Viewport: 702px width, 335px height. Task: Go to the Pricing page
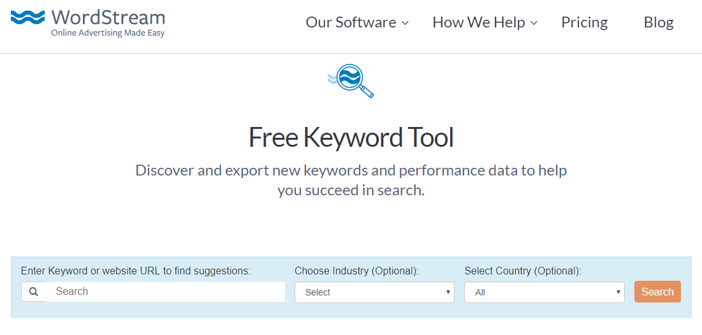[x=584, y=22]
